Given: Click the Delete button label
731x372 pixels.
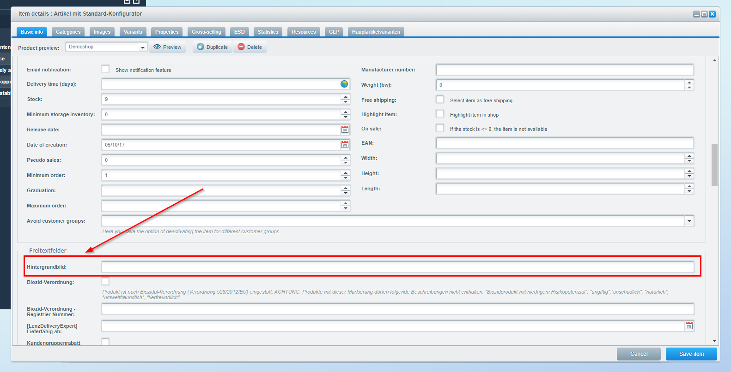Looking at the screenshot, I should pyautogui.click(x=255, y=47).
